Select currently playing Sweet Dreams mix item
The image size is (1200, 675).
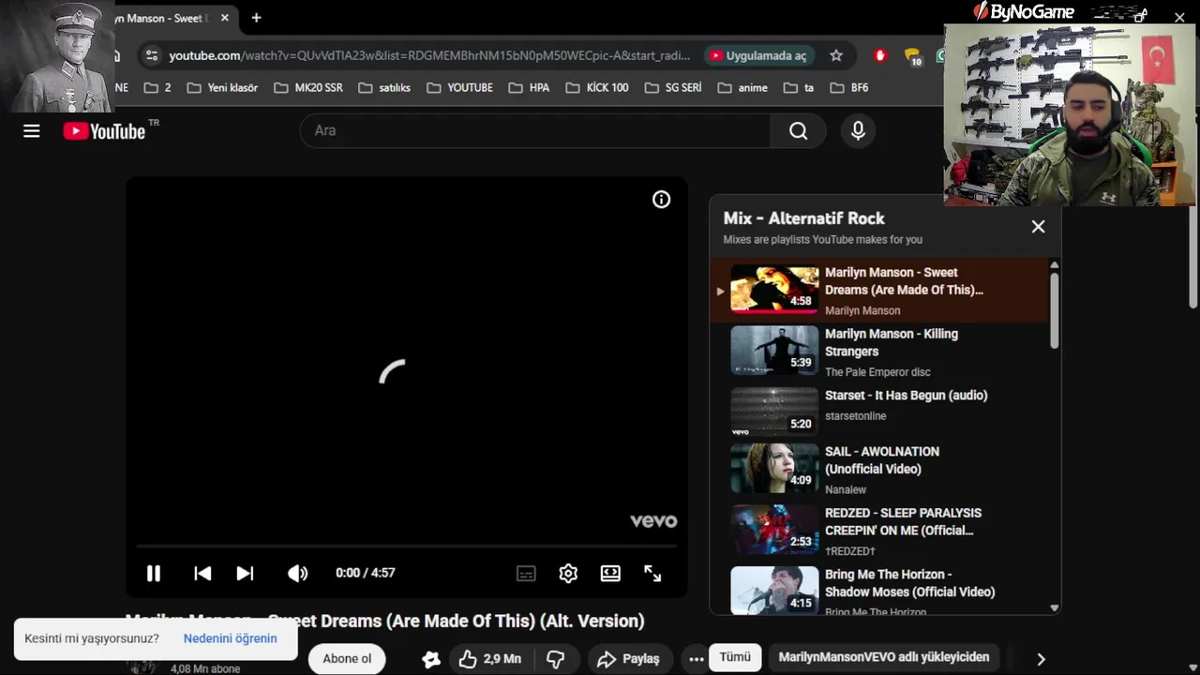pos(878,291)
